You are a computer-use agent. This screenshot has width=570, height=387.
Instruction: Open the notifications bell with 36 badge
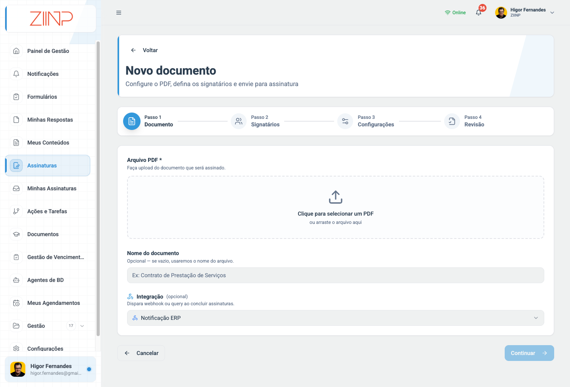pos(479,12)
